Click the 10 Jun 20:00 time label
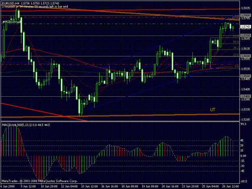Screen dimensions: 252x189 pos(49,187)
